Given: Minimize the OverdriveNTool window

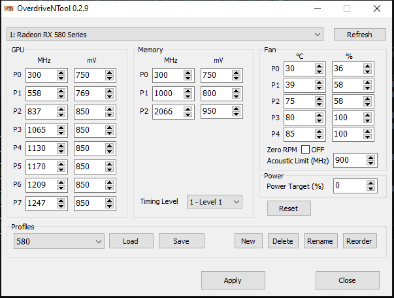Looking at the screenshot, I should [x=318, y=8].
